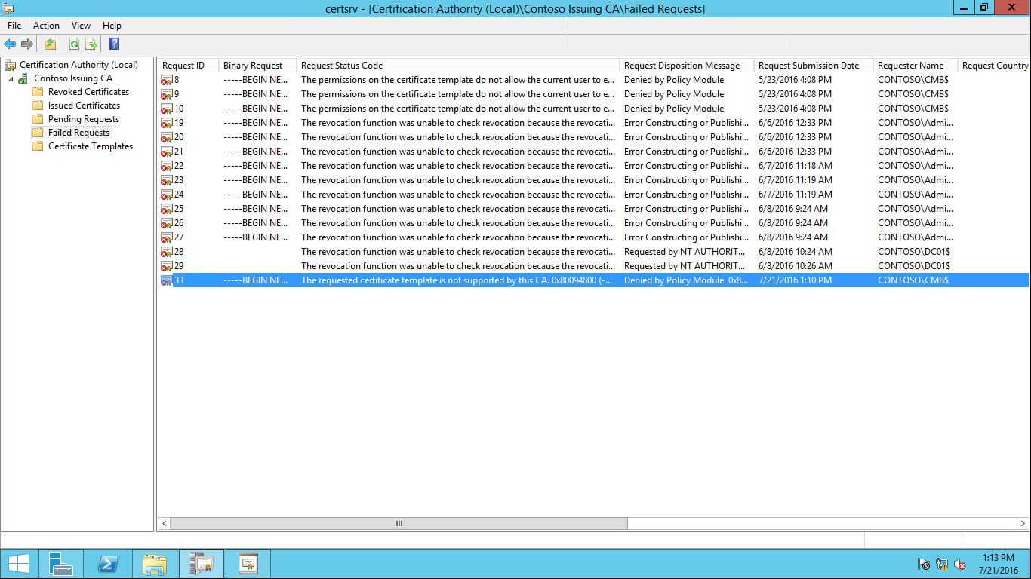
Task: Click the '7/21/2016 1:10 PM' submission date
Action: tap(795, 280)
